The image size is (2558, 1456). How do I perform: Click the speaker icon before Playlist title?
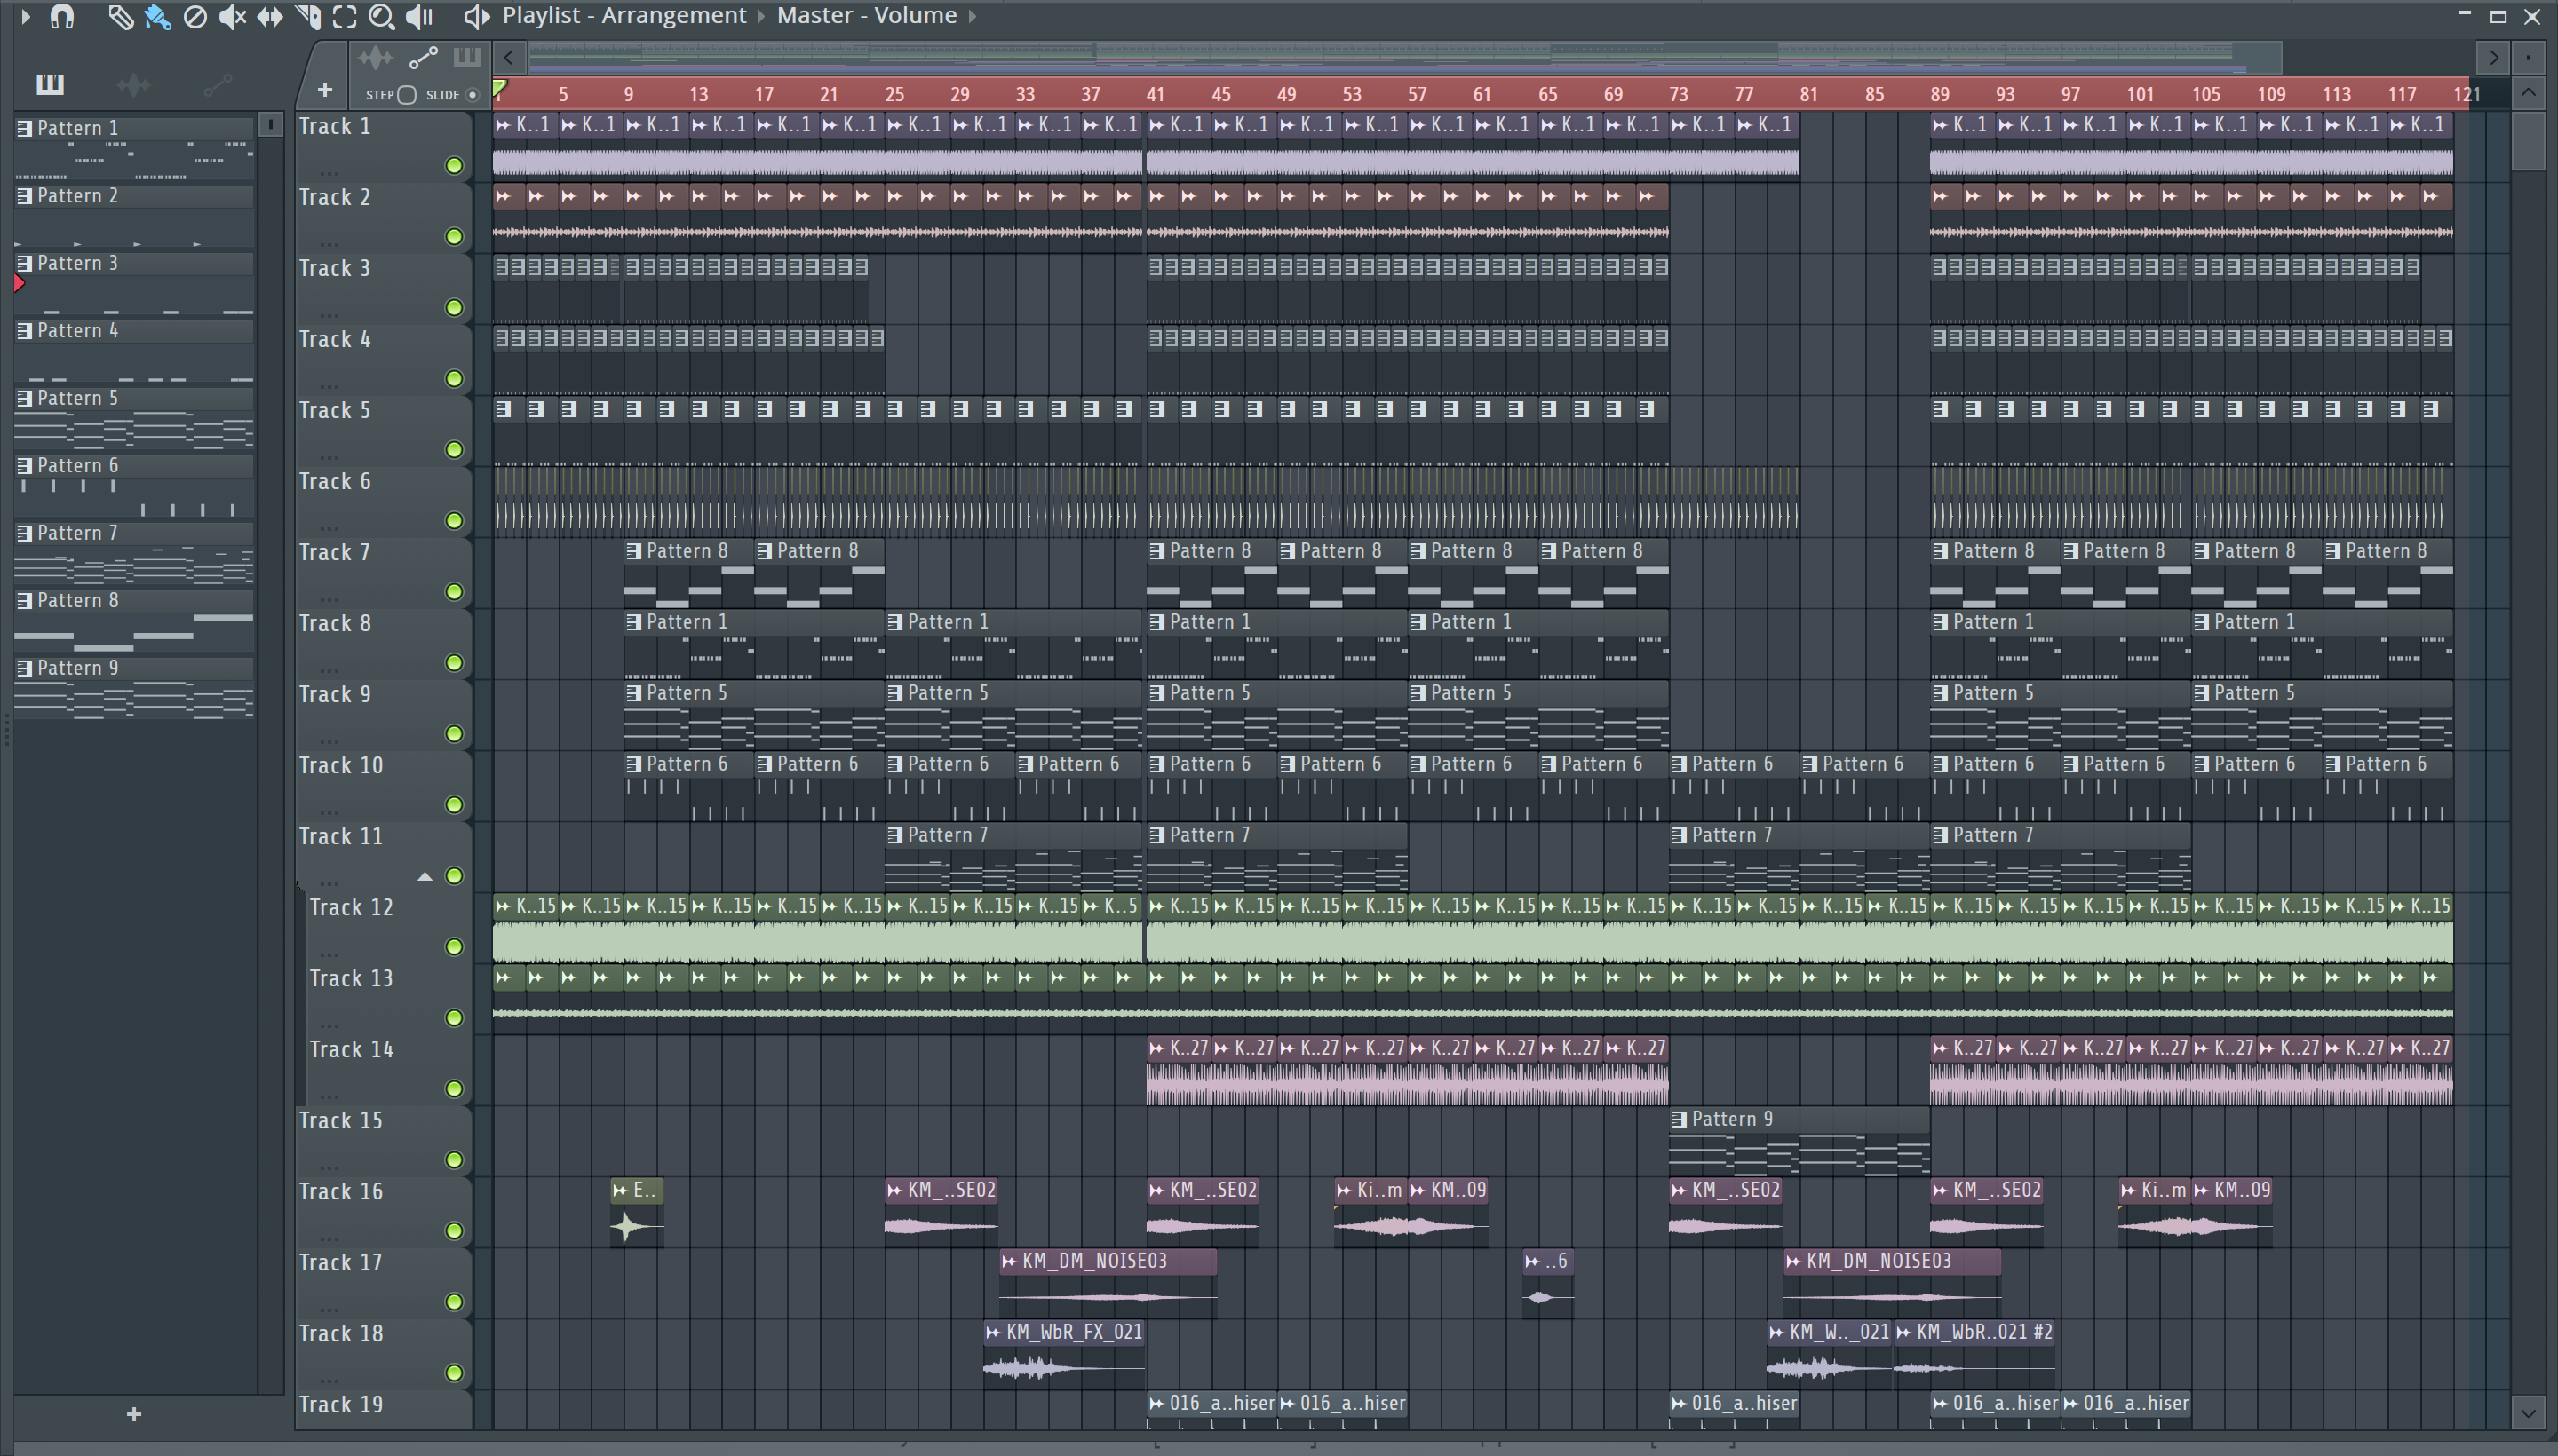click(476, 16)
